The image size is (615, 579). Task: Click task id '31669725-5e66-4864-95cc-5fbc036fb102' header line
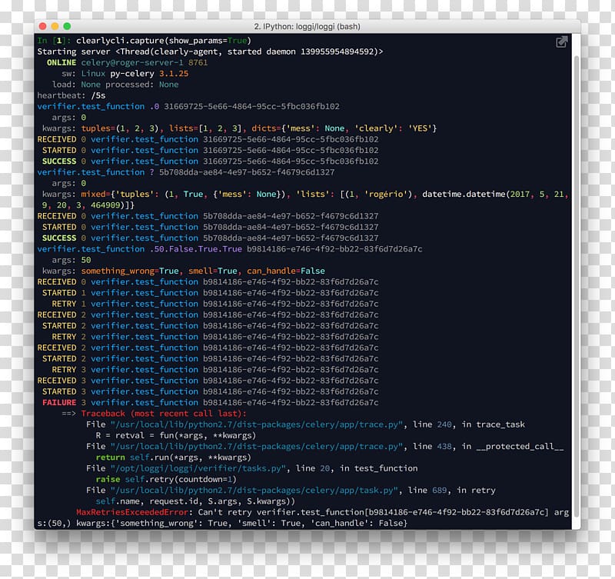coord(188,106)
